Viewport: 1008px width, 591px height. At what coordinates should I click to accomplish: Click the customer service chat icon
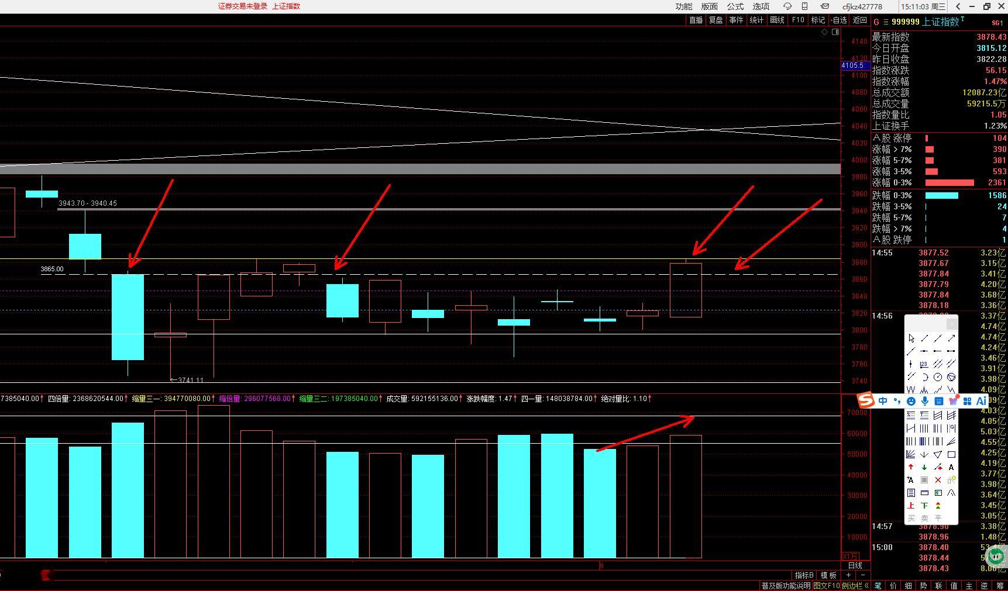787,6
